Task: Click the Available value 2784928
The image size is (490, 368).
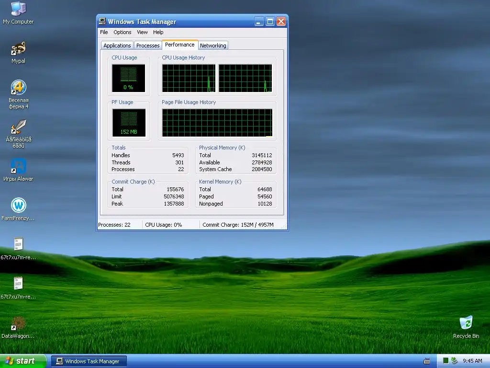Action: pos(262,162)
